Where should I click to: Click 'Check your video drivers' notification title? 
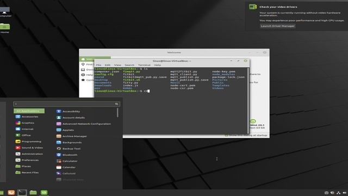click(x=278, y=7)
